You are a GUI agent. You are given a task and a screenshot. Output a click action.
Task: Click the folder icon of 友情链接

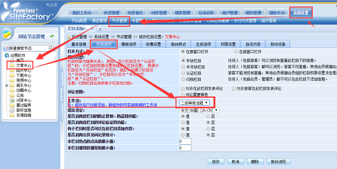click(12, 115)
